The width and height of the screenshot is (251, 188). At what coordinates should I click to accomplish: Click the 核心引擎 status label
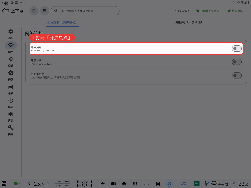[235, 11]
